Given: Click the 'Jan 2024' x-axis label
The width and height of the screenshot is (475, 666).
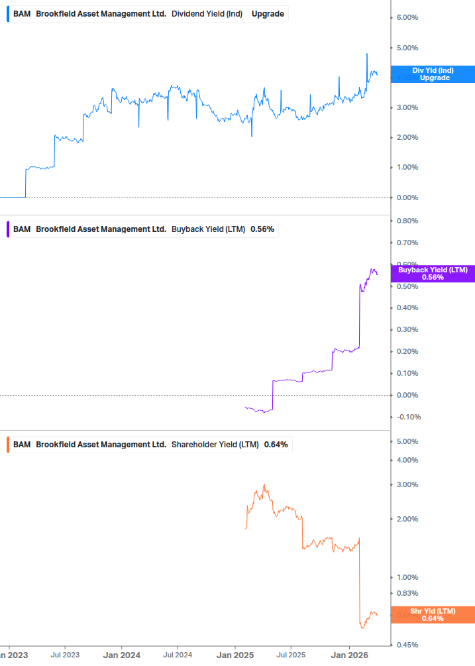Looking at the screenshot, I should (121, 655).
